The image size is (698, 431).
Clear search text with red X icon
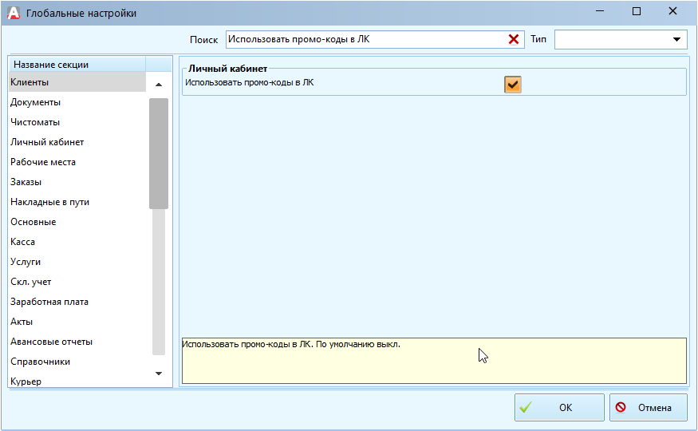[x=514, y=39]
